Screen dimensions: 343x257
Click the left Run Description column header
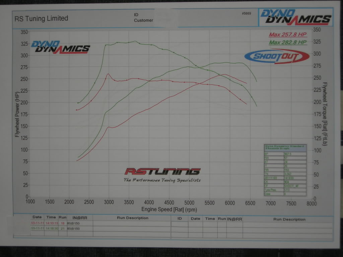coord(132,218)
